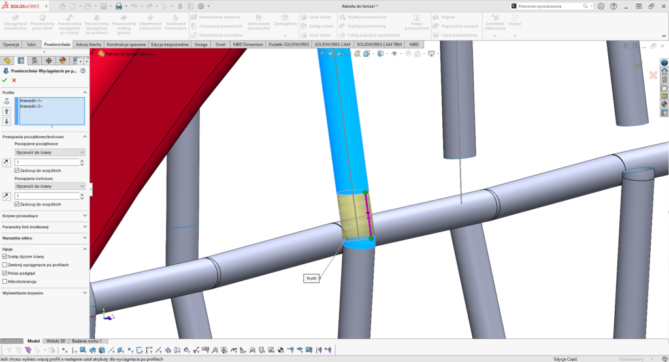Viewport: 669px width, 362px height.
Task: Select 'Krawędź<1>' in the Profile list
Action: (31, 100)
